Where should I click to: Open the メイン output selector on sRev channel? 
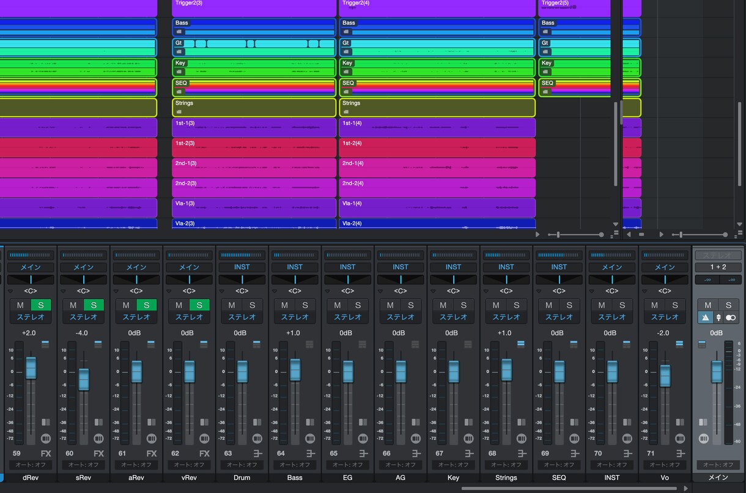pyautogui.click(x=83, y=267)
